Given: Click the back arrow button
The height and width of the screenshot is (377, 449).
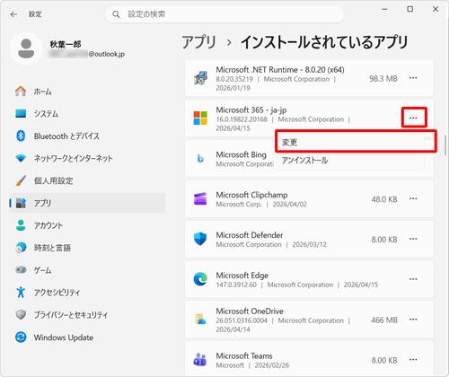Looking at the screenshot, I should [x=13, y=14].
